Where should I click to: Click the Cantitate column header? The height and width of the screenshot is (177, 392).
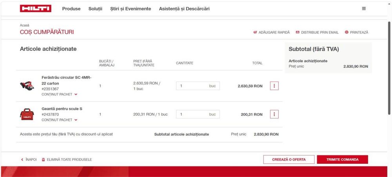[185, 63]
